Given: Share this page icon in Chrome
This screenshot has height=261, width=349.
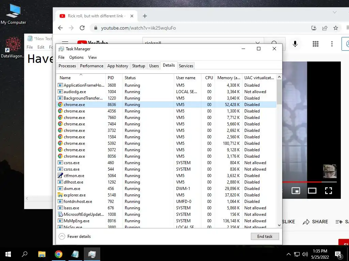Looking at the screenshot, I should (325, 28).
